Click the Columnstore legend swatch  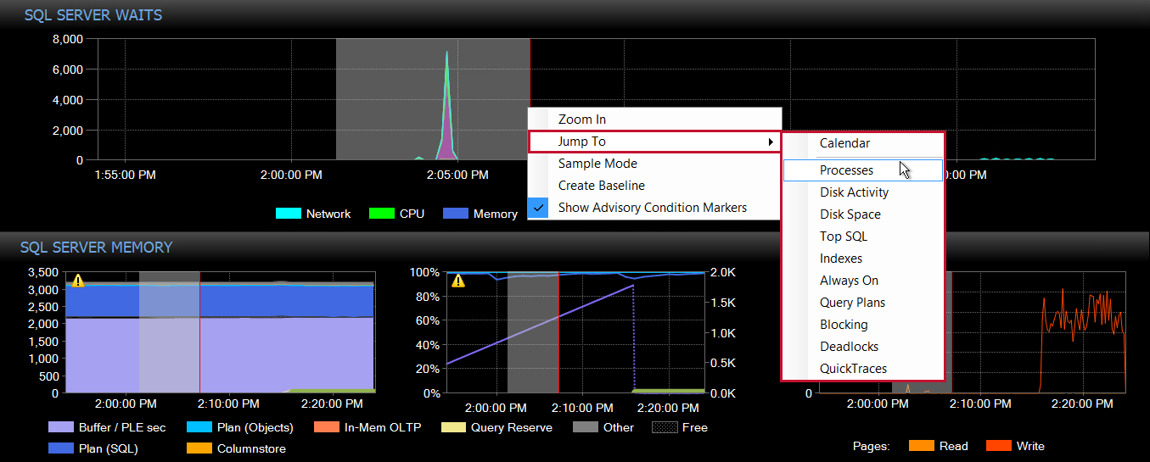coord(199,448)
